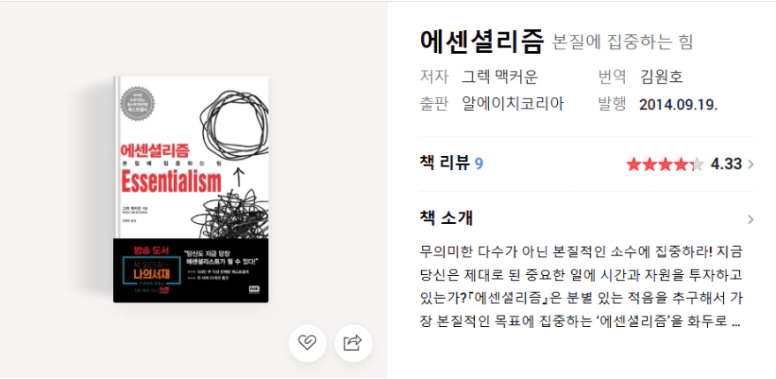This screenshot has width=776, height=379.
Task: Click subtitle 본질에 집중하는 힘
Action: click(622, 42)
